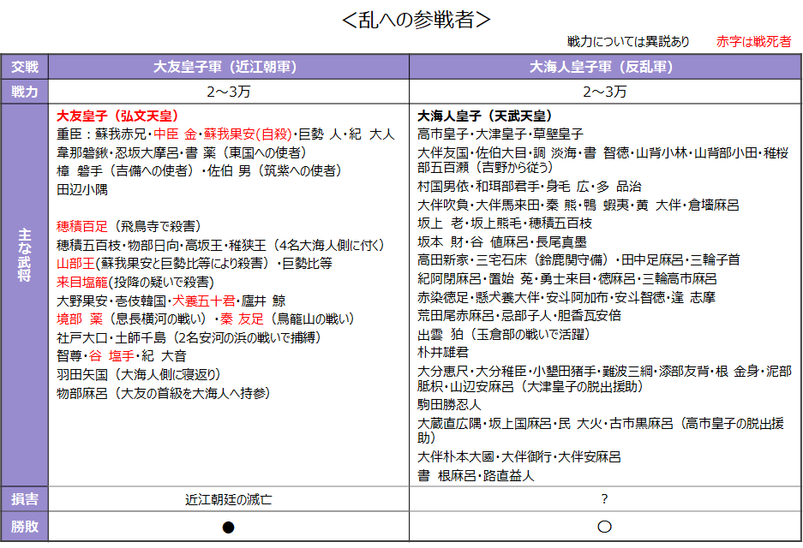The width and height of the screenshot is (803, 548).
Task: Click the question mark in 損害 row
Action: (604, 499)
